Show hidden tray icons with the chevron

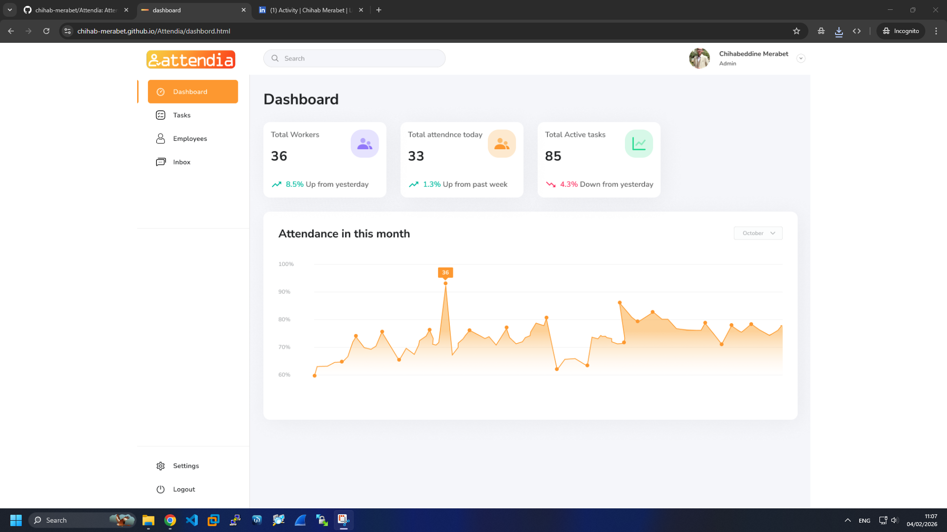coord(847,520)
